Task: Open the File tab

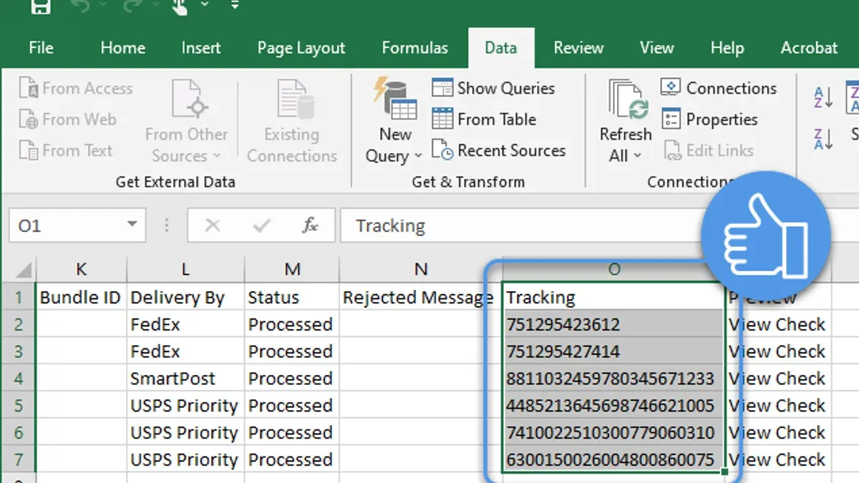Action: 41,48
